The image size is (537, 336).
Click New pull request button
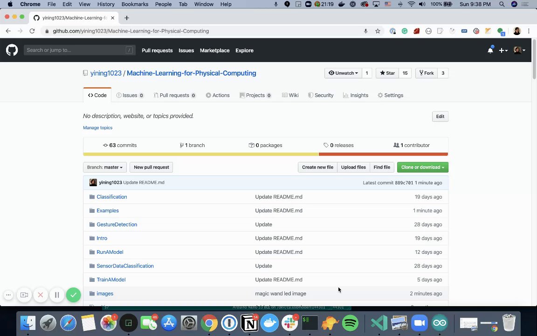pos(151,168)
